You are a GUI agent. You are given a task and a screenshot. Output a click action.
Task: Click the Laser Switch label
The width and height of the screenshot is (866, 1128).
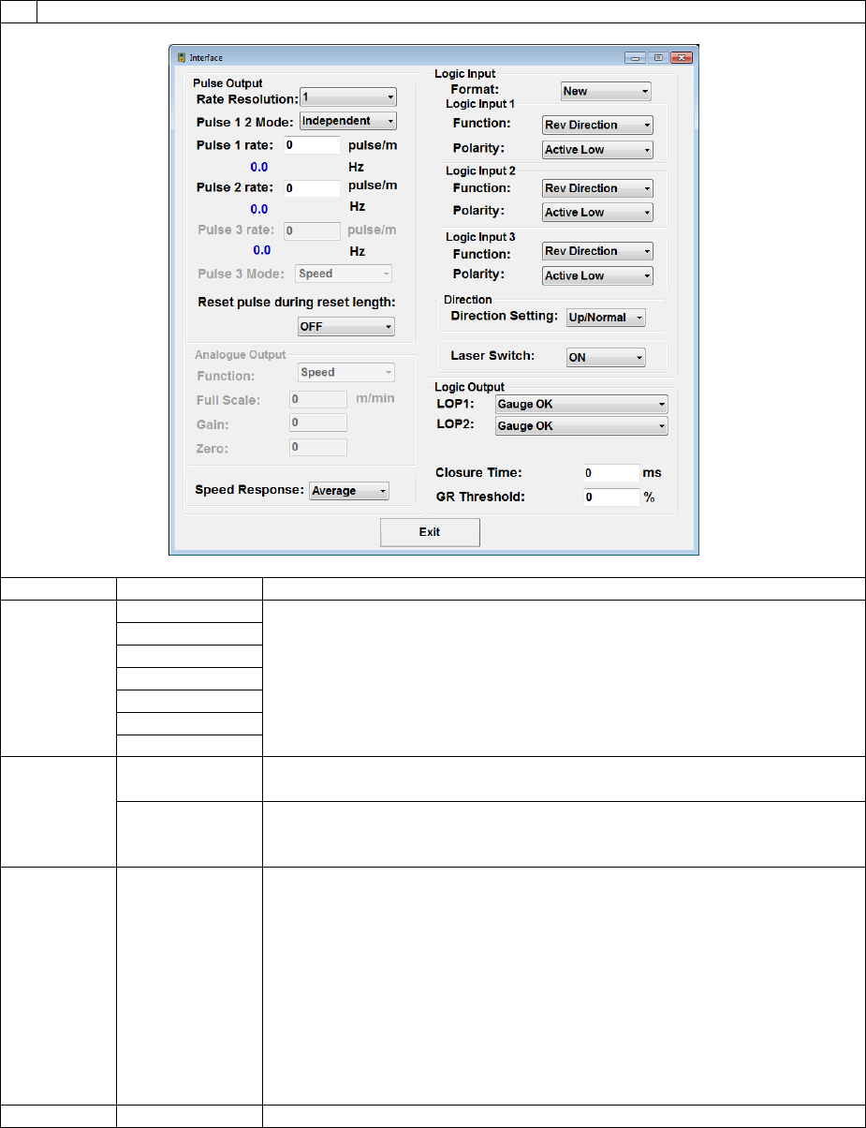[x=492, y=357]
